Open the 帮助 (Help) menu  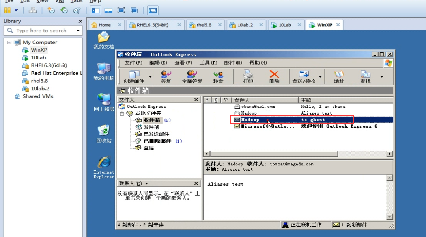coord(258,63)
